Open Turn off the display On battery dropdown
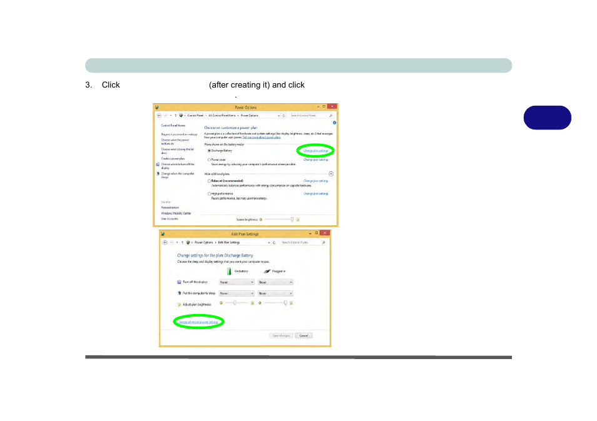Viewport: 597px width, 421px height. tap(237, 282)
